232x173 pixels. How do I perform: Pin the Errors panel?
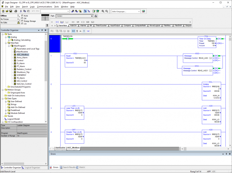[226, 154]
